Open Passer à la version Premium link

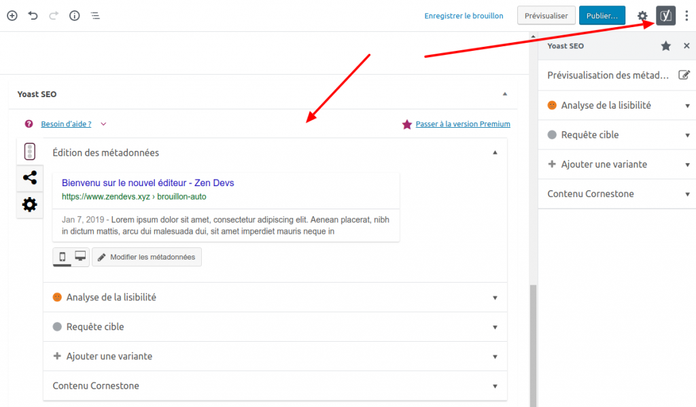coord(463,124)
